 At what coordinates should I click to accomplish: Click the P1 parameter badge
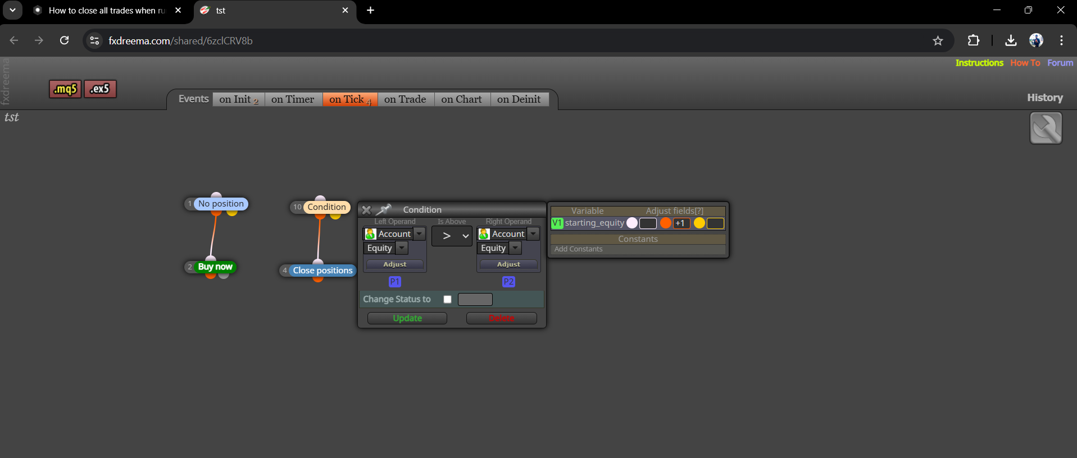point(395,282)
